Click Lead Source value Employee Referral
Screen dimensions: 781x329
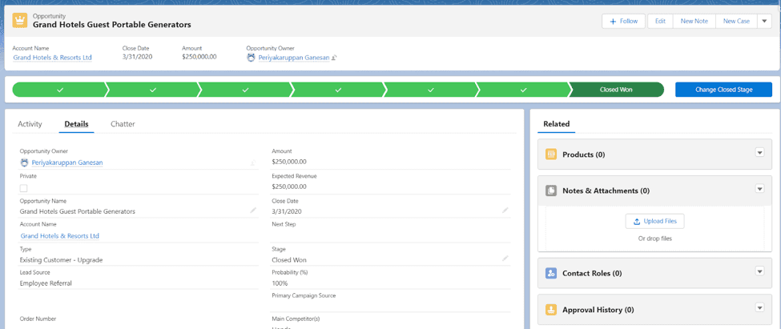[46, 283]
